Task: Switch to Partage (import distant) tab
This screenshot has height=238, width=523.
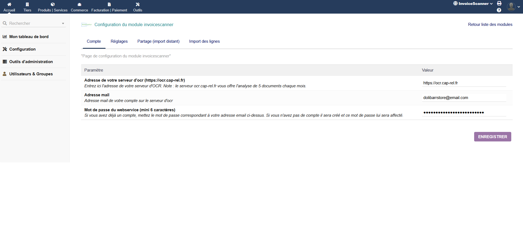Action: [158, 41]
